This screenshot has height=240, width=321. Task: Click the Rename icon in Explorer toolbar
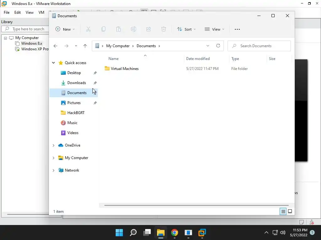(x=134, y=29)
